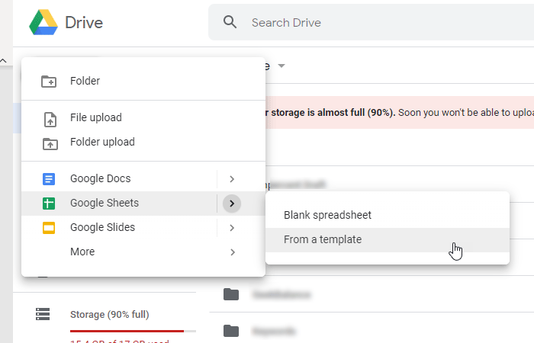Click the Google Drive logo icon
This screenshot has height=343, width=534.
pos(43,22)
